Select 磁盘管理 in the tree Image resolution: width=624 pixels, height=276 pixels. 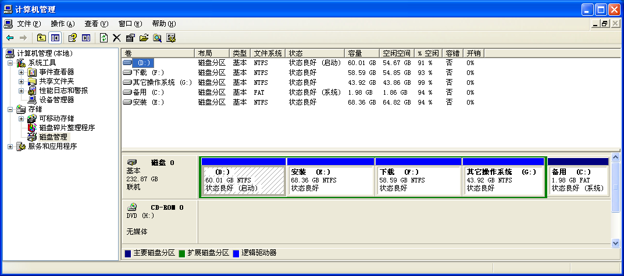pos(54,137)
